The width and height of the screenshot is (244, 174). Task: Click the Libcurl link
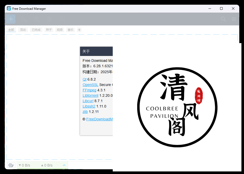(x=88, y=101)
